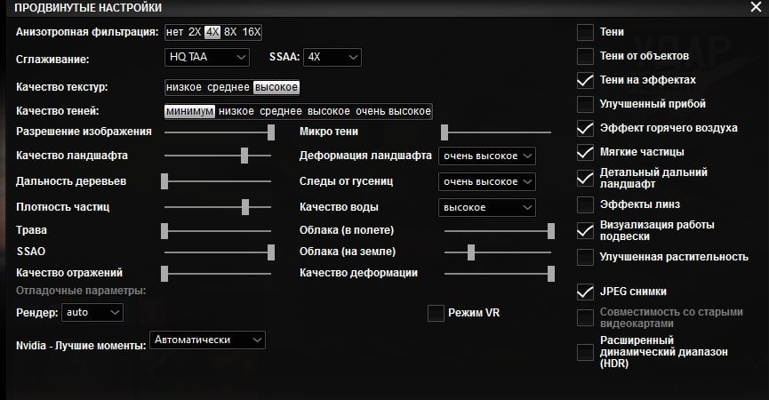769x400 pixels.
Task: Click the Анизотропная фильтрация label
Action: (x=87, y=32)
